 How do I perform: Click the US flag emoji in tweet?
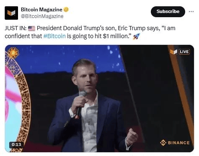point(31,29)
